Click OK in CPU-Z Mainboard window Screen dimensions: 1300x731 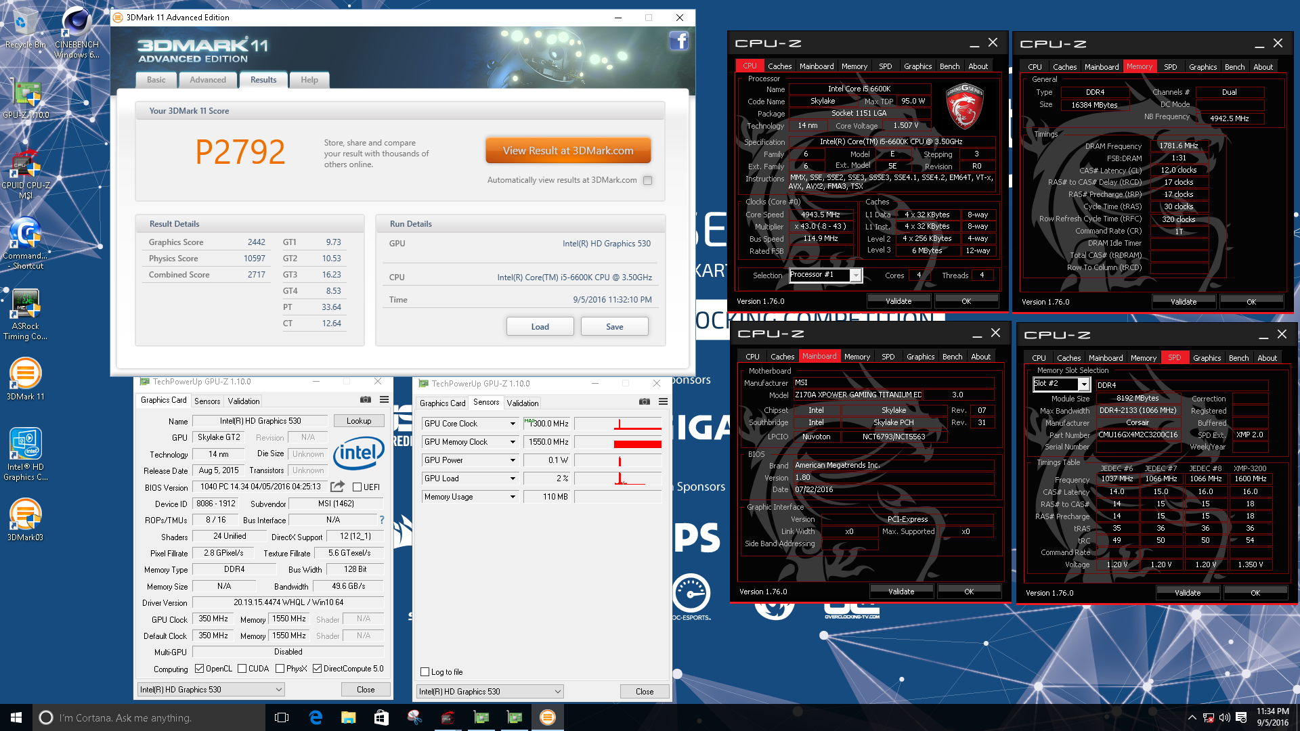pyautogui.click(x=969, y=592)
